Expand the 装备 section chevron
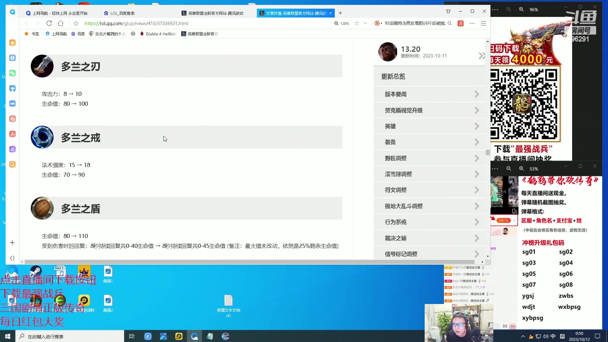The image size is (608, 342). pyautogui.click(x=476, y=142)
